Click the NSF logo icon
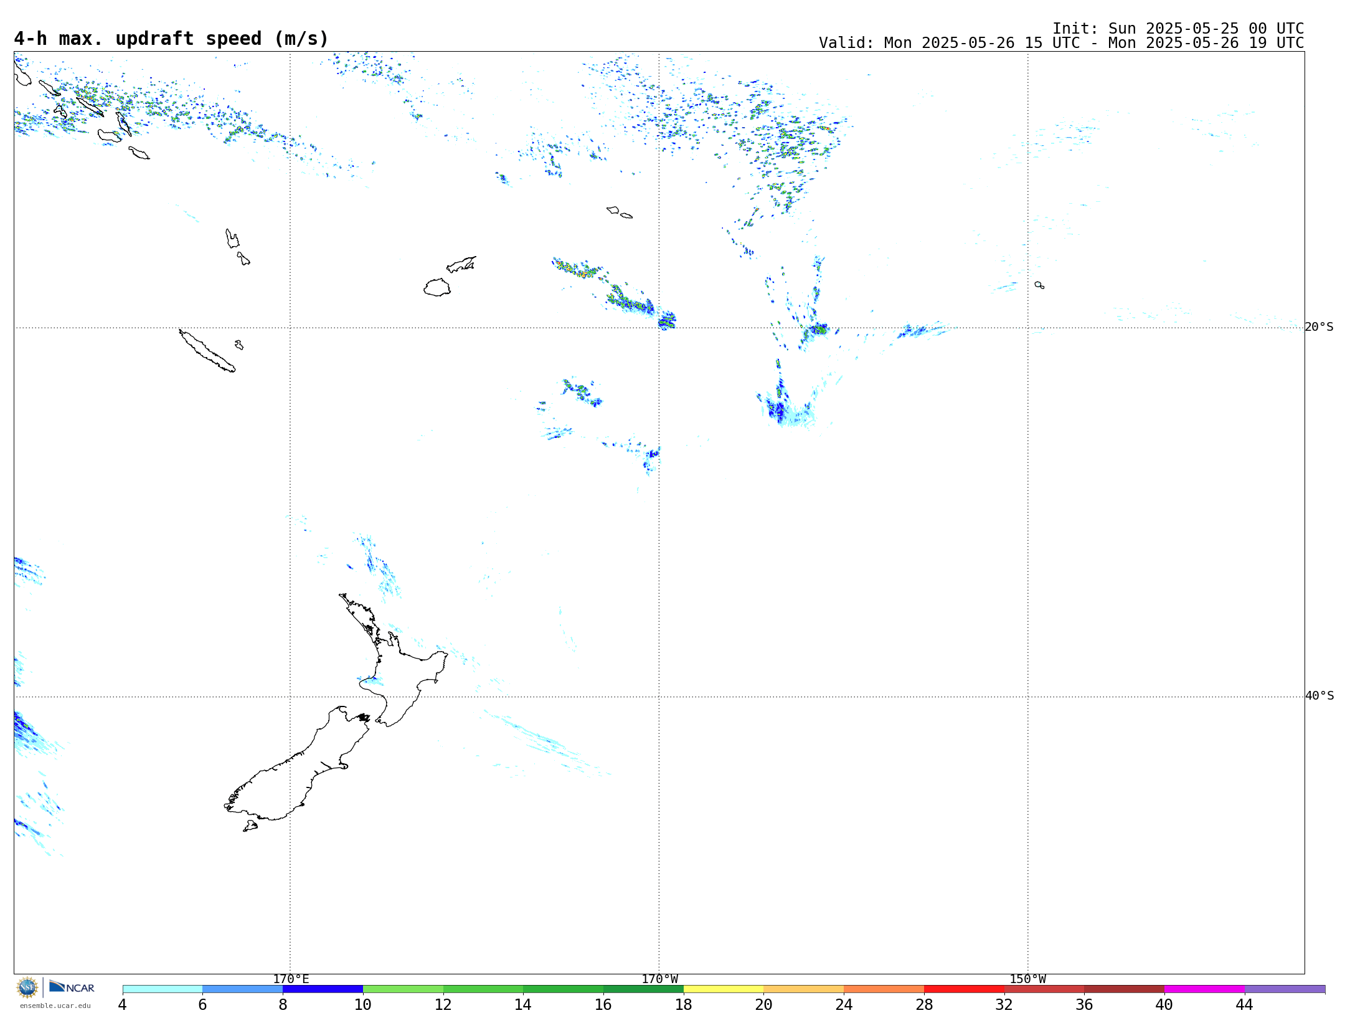Screen dimensions: 1345x1013 pos(27,987)
